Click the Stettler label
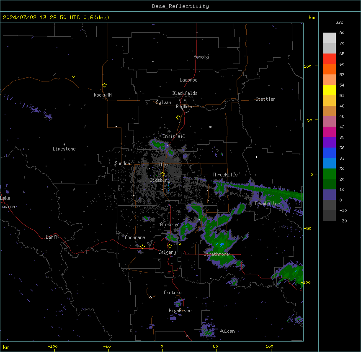361x352 pixels. point(266,99)
